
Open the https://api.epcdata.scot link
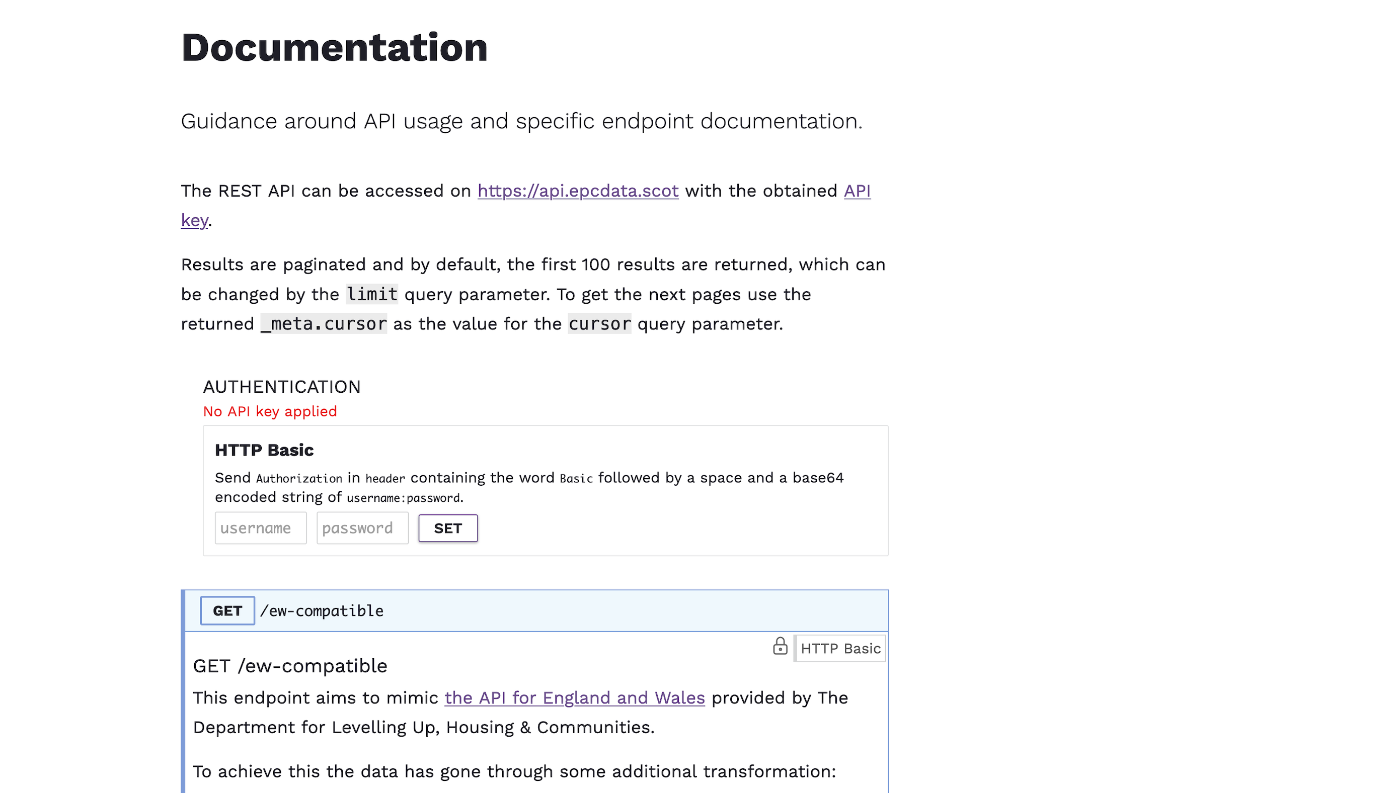point(578,191)
